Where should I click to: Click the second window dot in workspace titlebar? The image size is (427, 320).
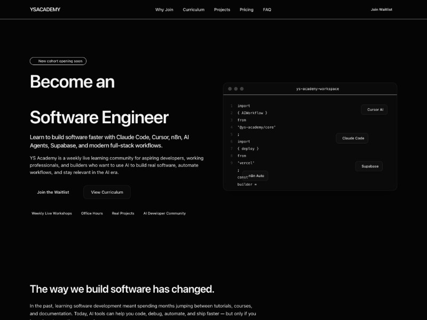(x=236, y=89)
